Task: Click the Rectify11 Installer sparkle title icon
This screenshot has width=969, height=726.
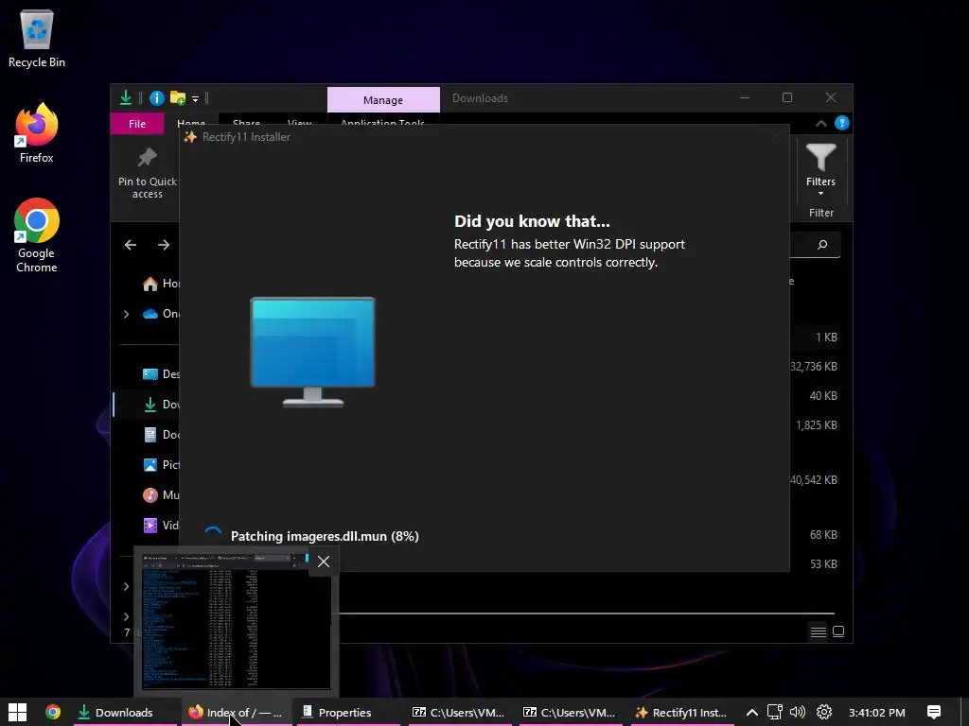Action: pyautogui.click(x=190, y=137)
